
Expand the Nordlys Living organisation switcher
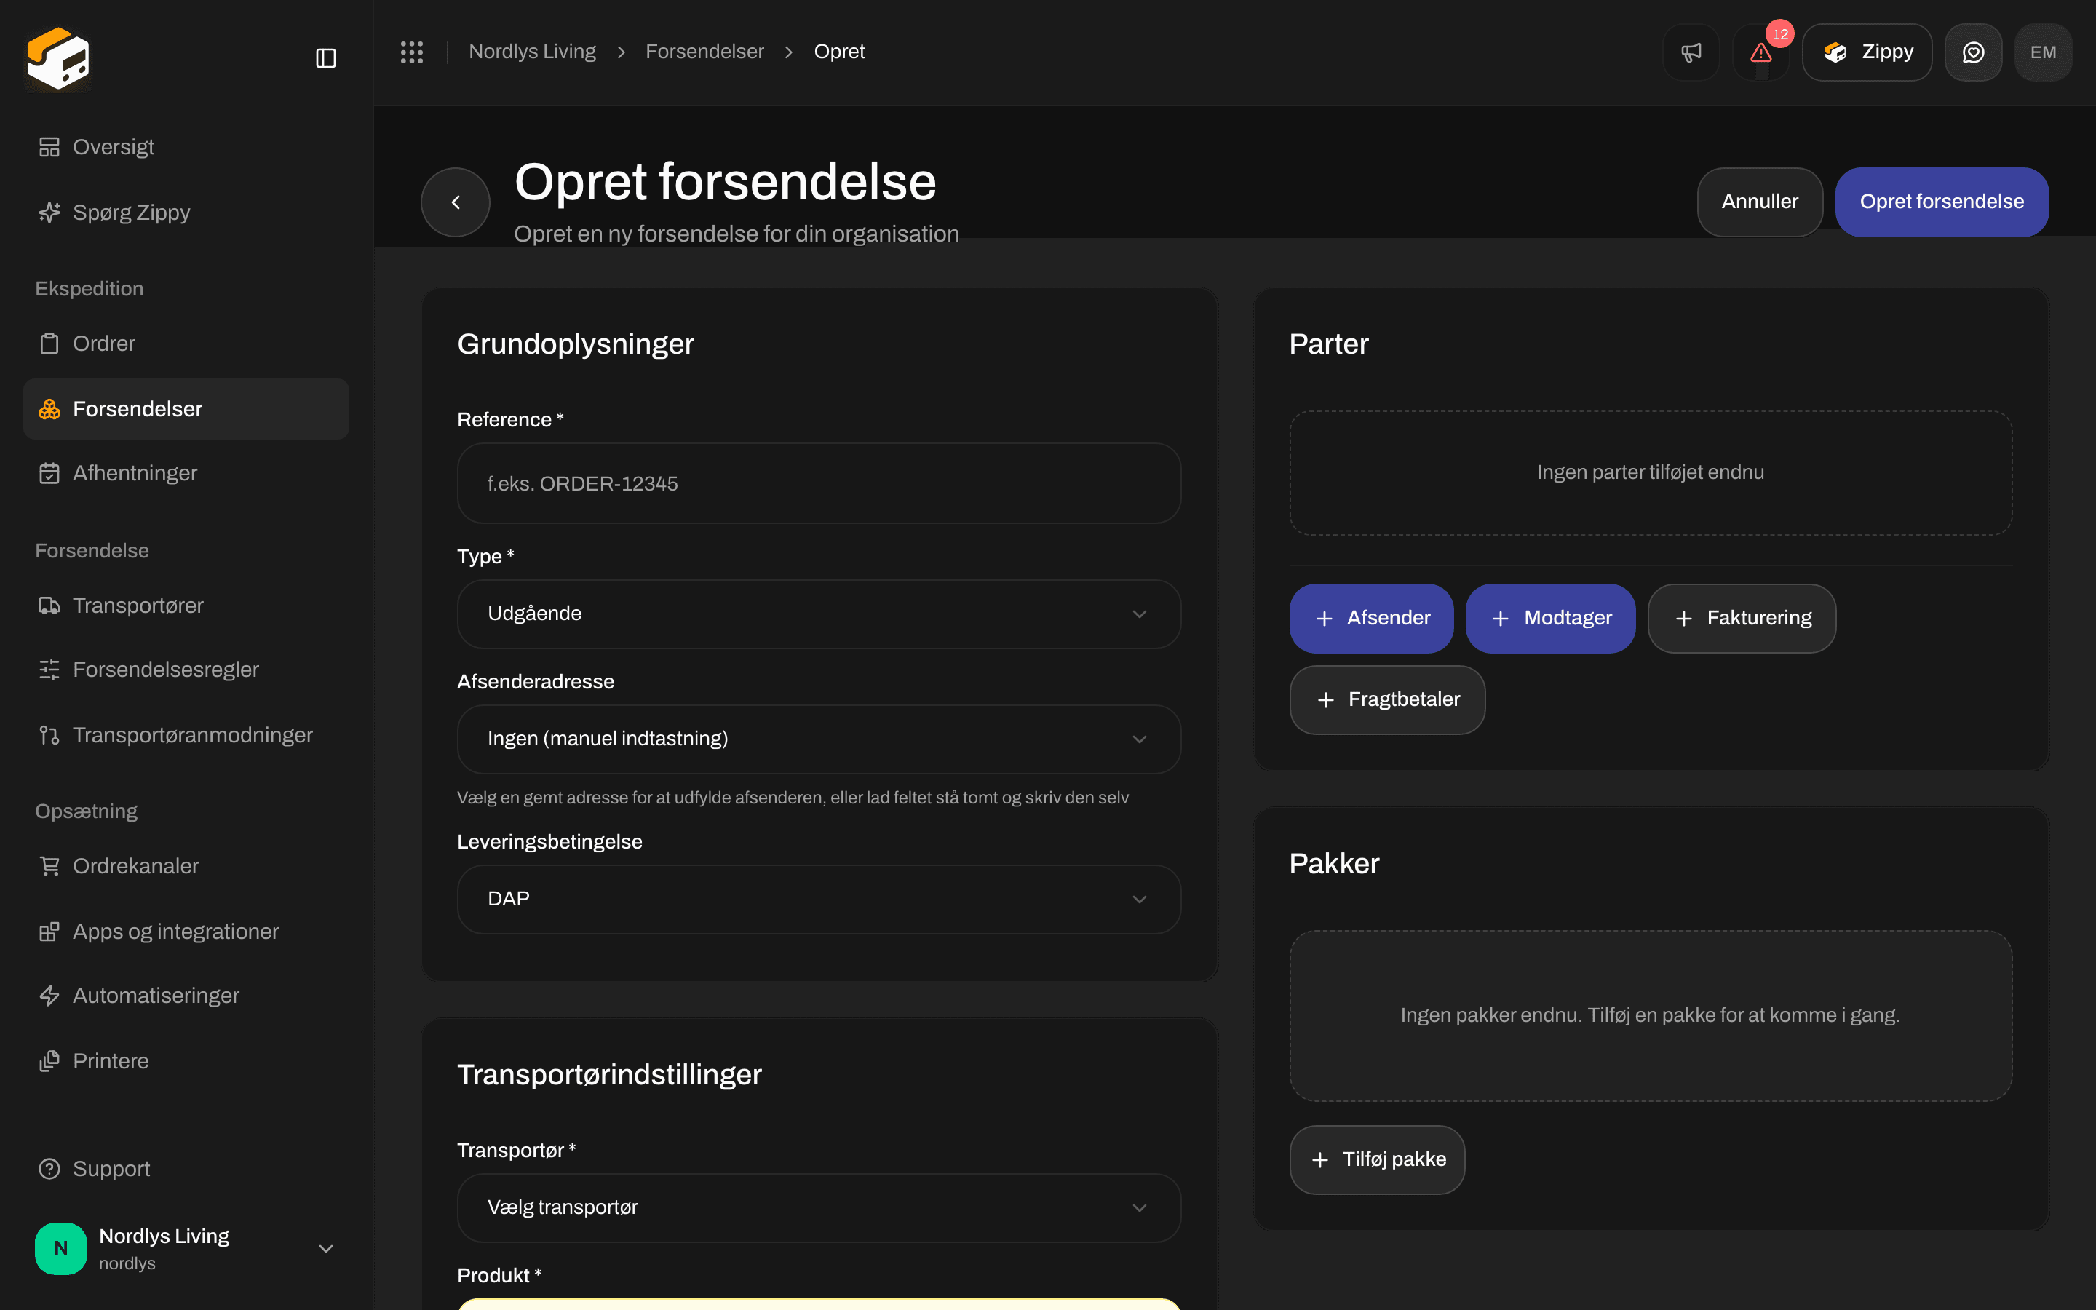pyautogui.click(x=186, y=1248)
